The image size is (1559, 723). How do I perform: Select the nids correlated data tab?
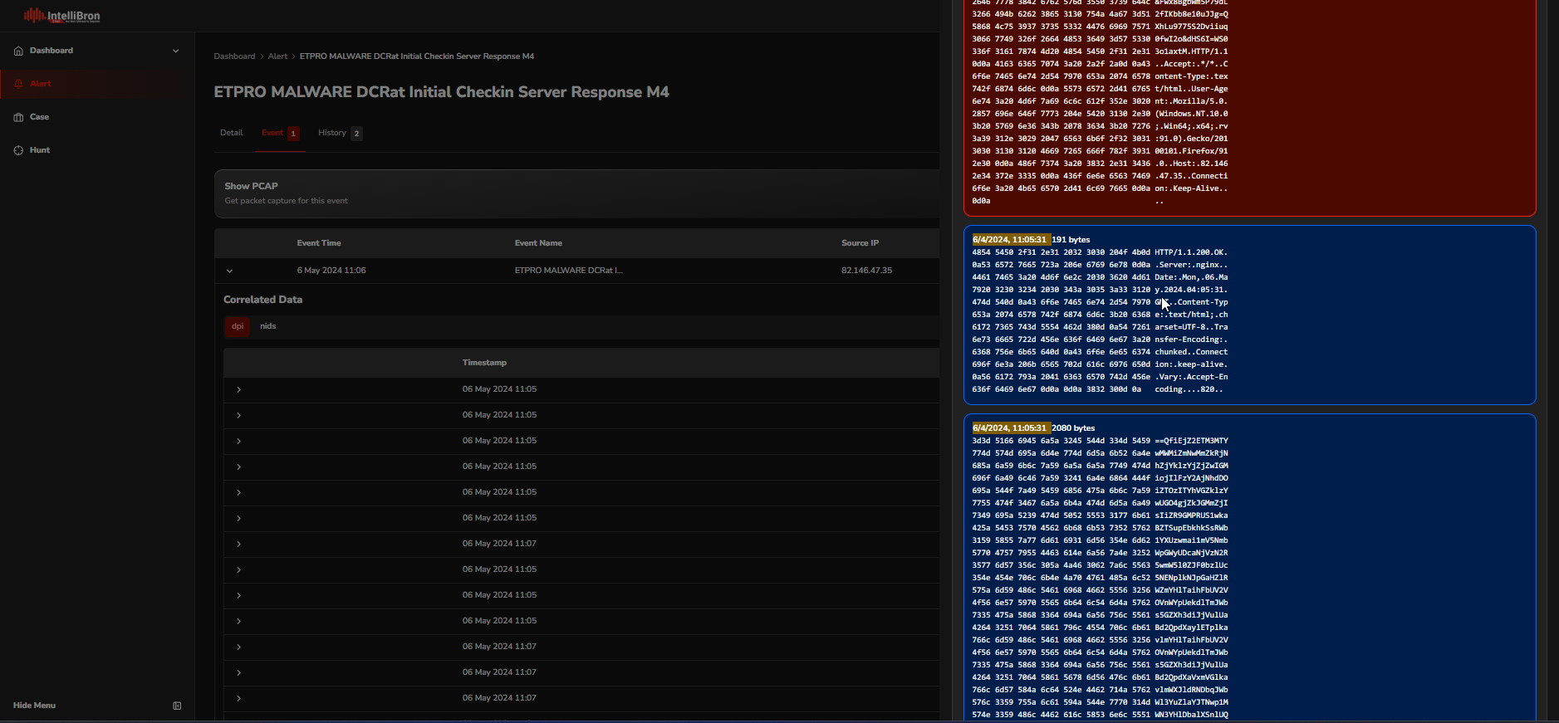(x=267, y=326)
